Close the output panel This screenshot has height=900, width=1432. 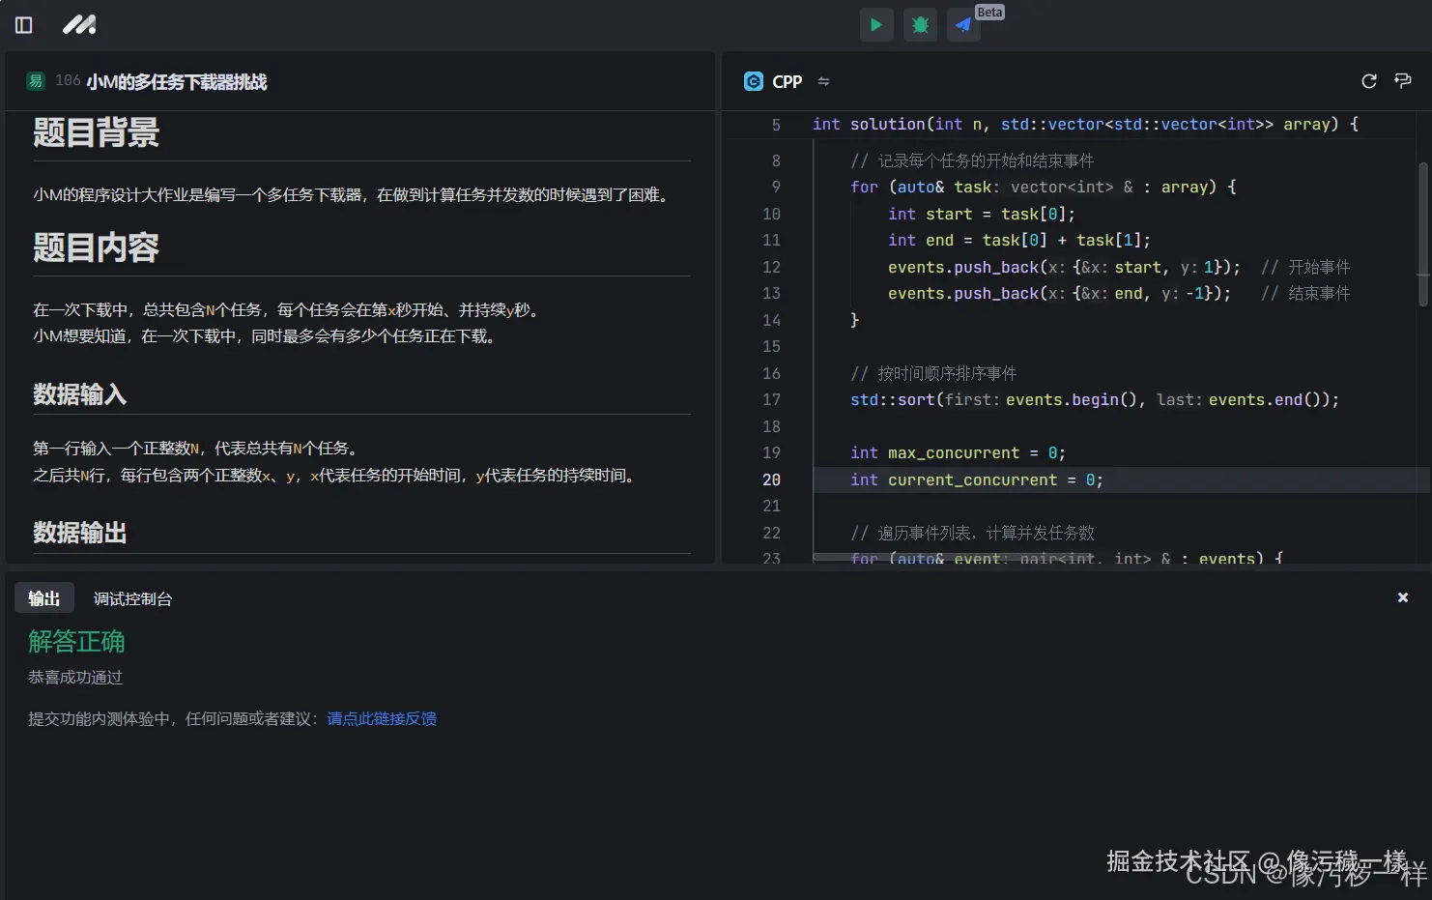click(1403, 597)
